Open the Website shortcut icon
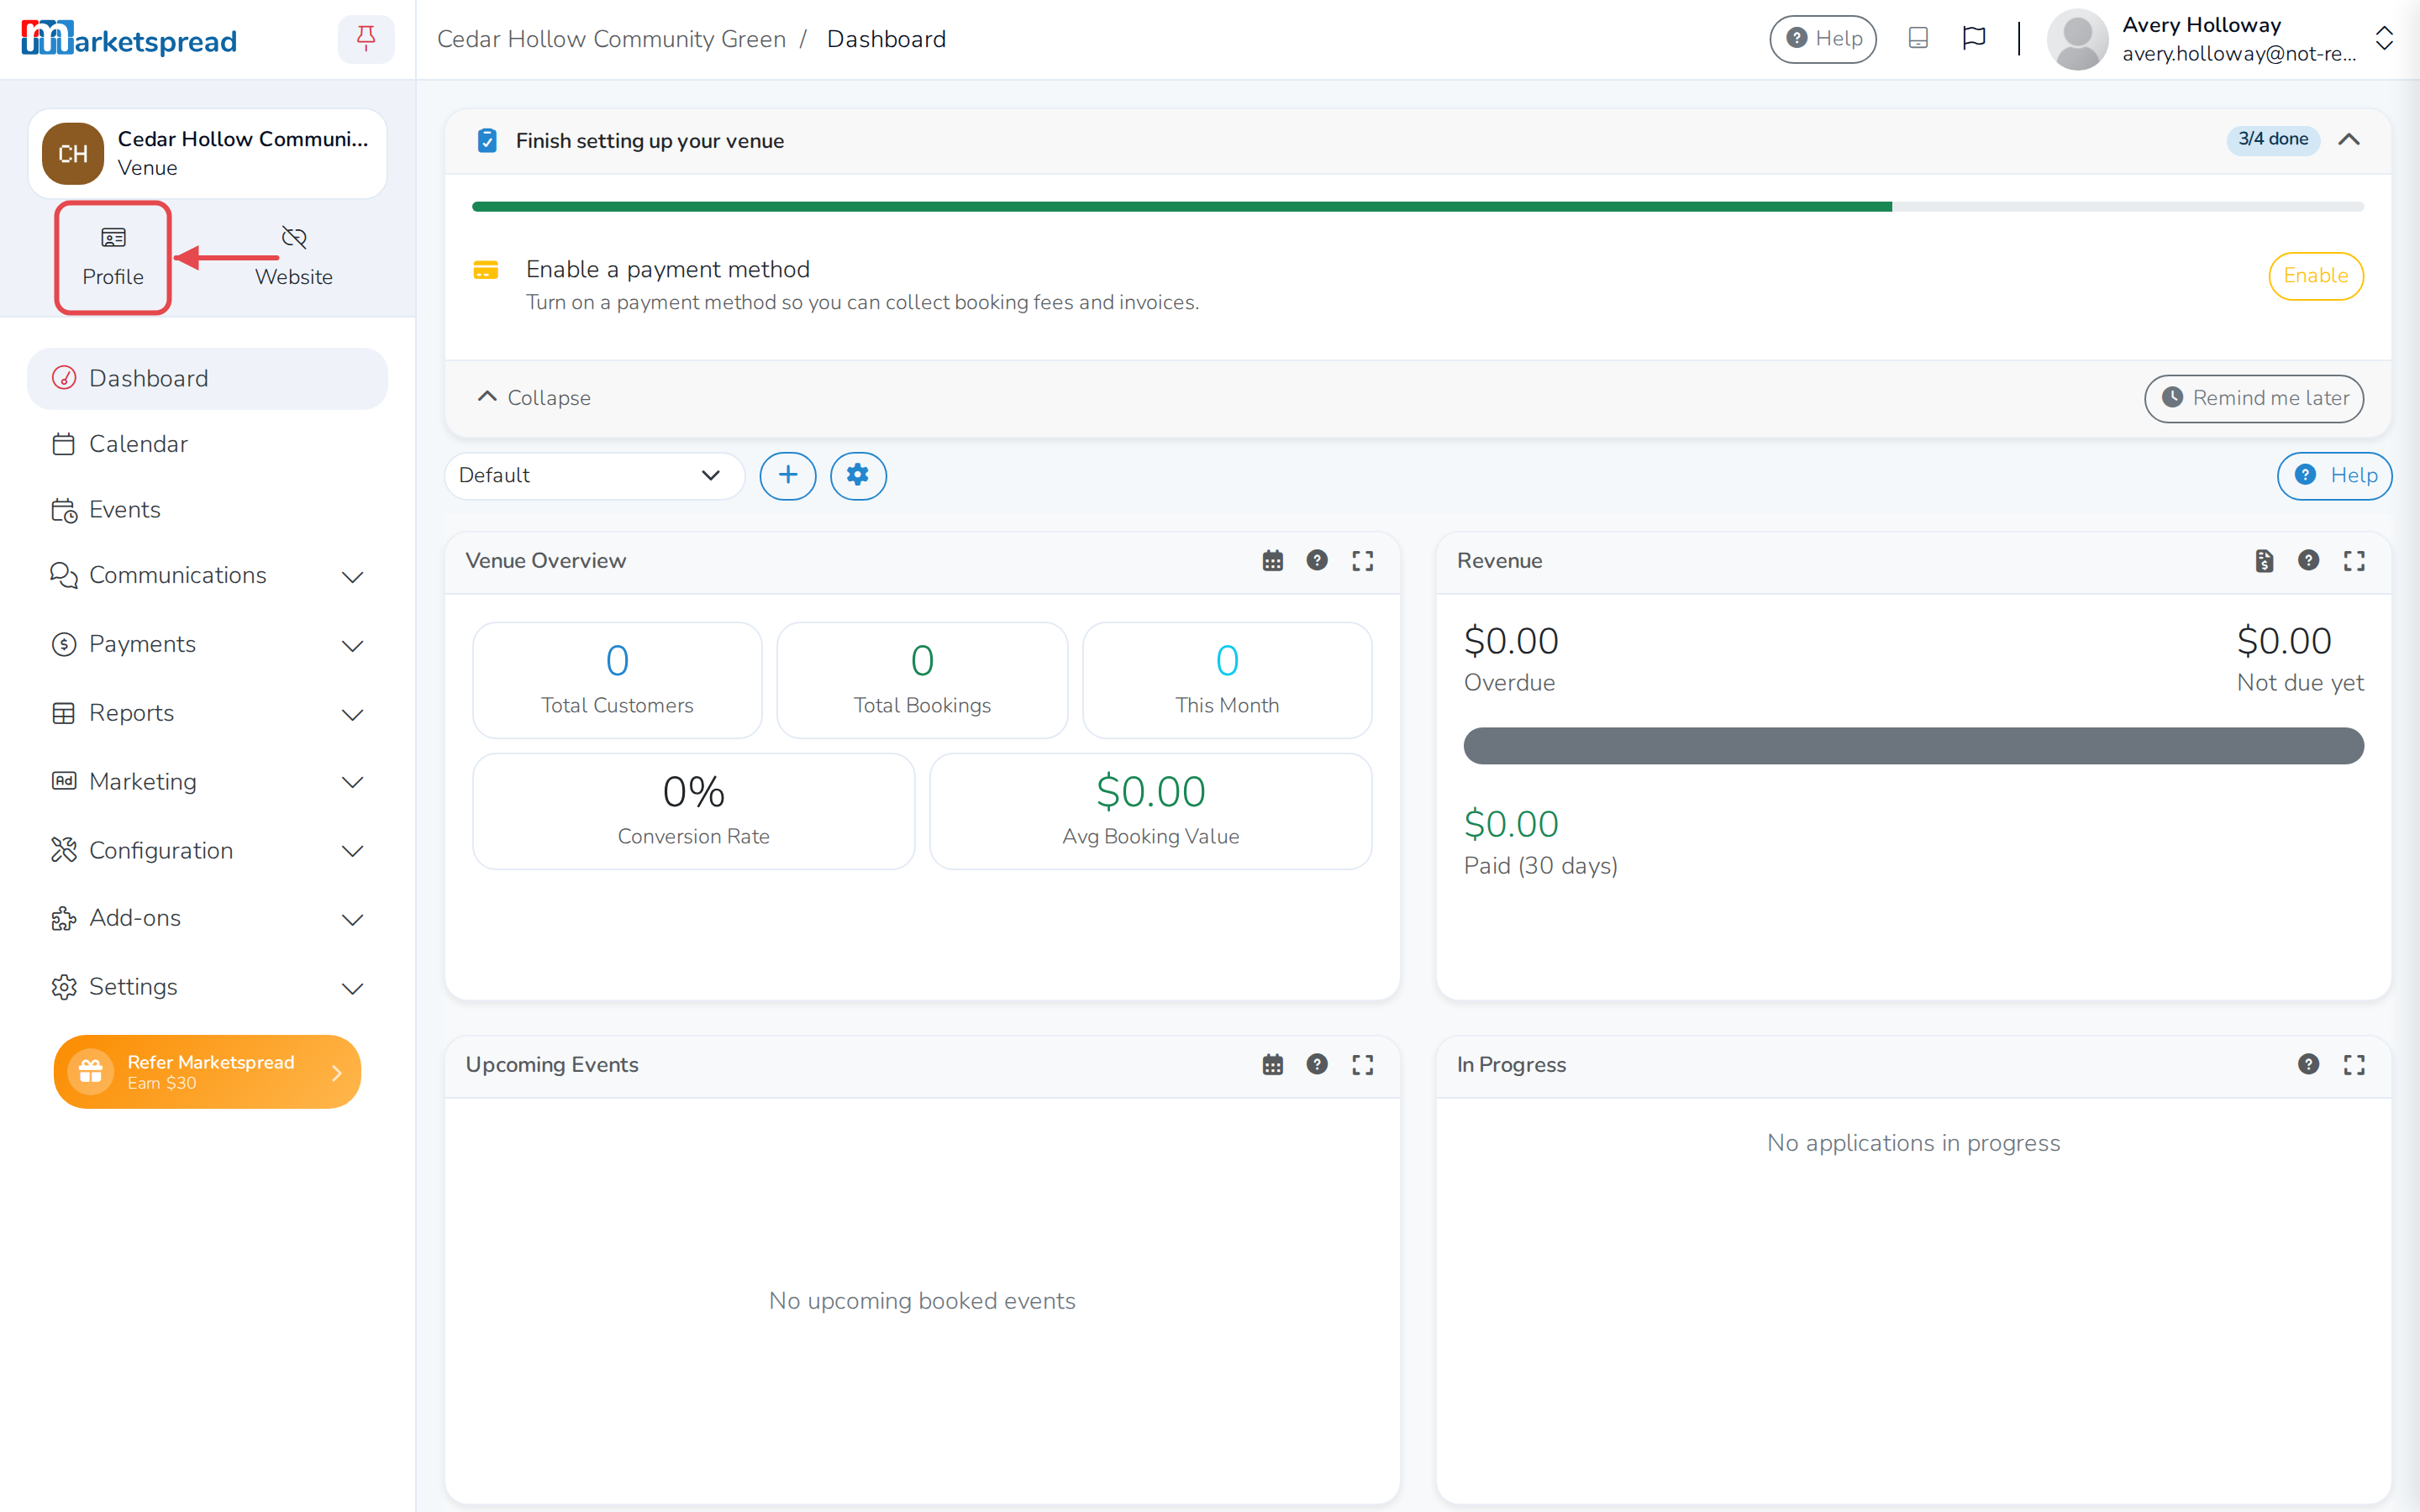The image size is (2420, 1512). click(x=293, y=257)
